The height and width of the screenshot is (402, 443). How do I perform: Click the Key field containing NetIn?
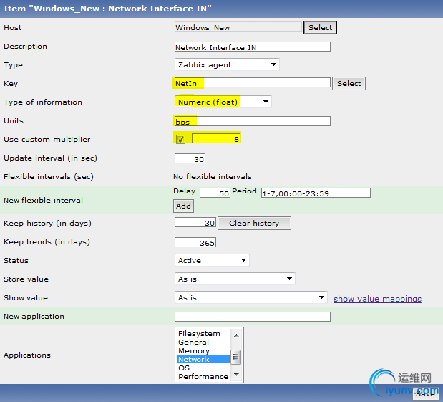[x=253, y=83]
